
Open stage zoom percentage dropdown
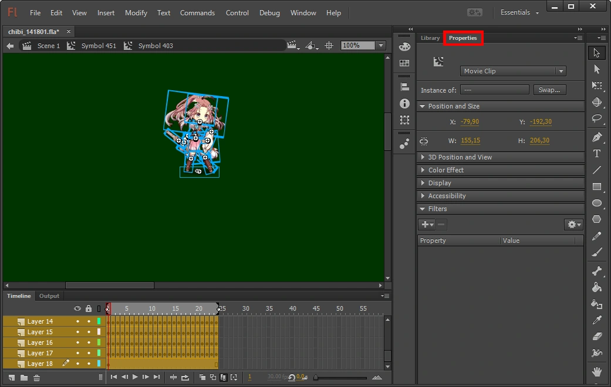(381, 46)
